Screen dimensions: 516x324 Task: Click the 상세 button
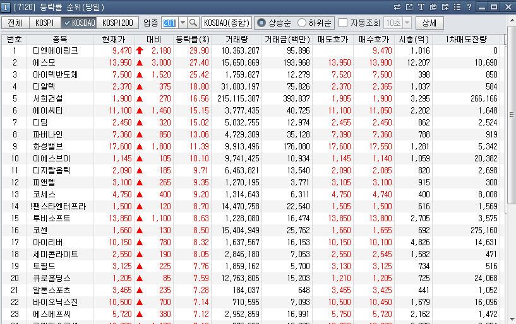point(429,23)
